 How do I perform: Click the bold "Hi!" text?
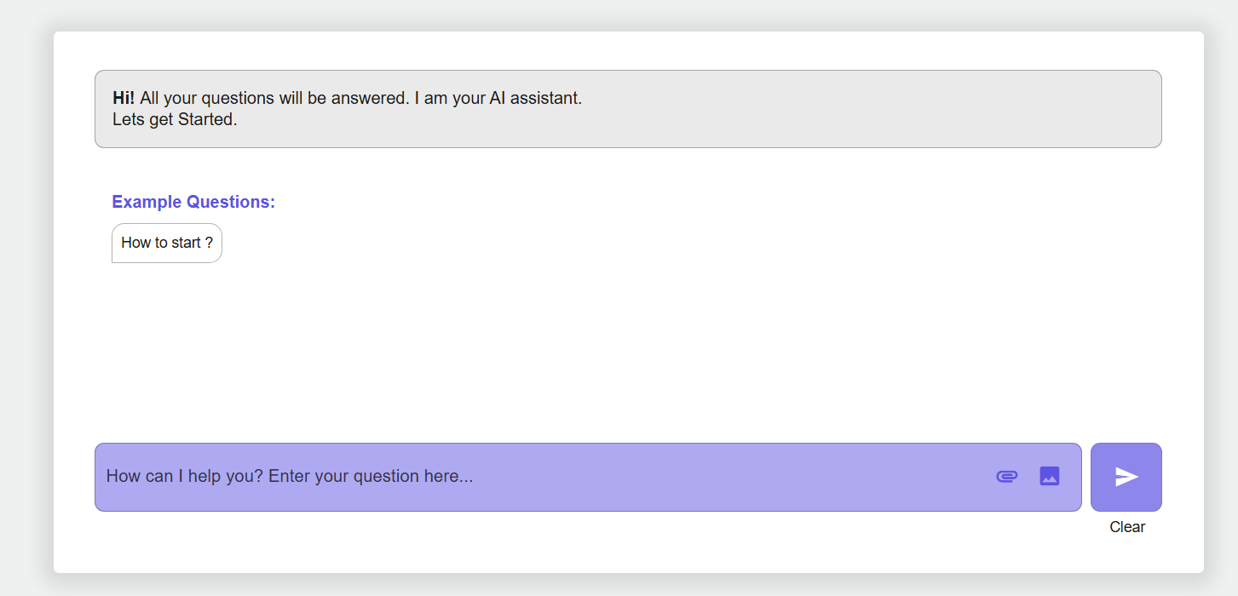[x=124, y=98]
